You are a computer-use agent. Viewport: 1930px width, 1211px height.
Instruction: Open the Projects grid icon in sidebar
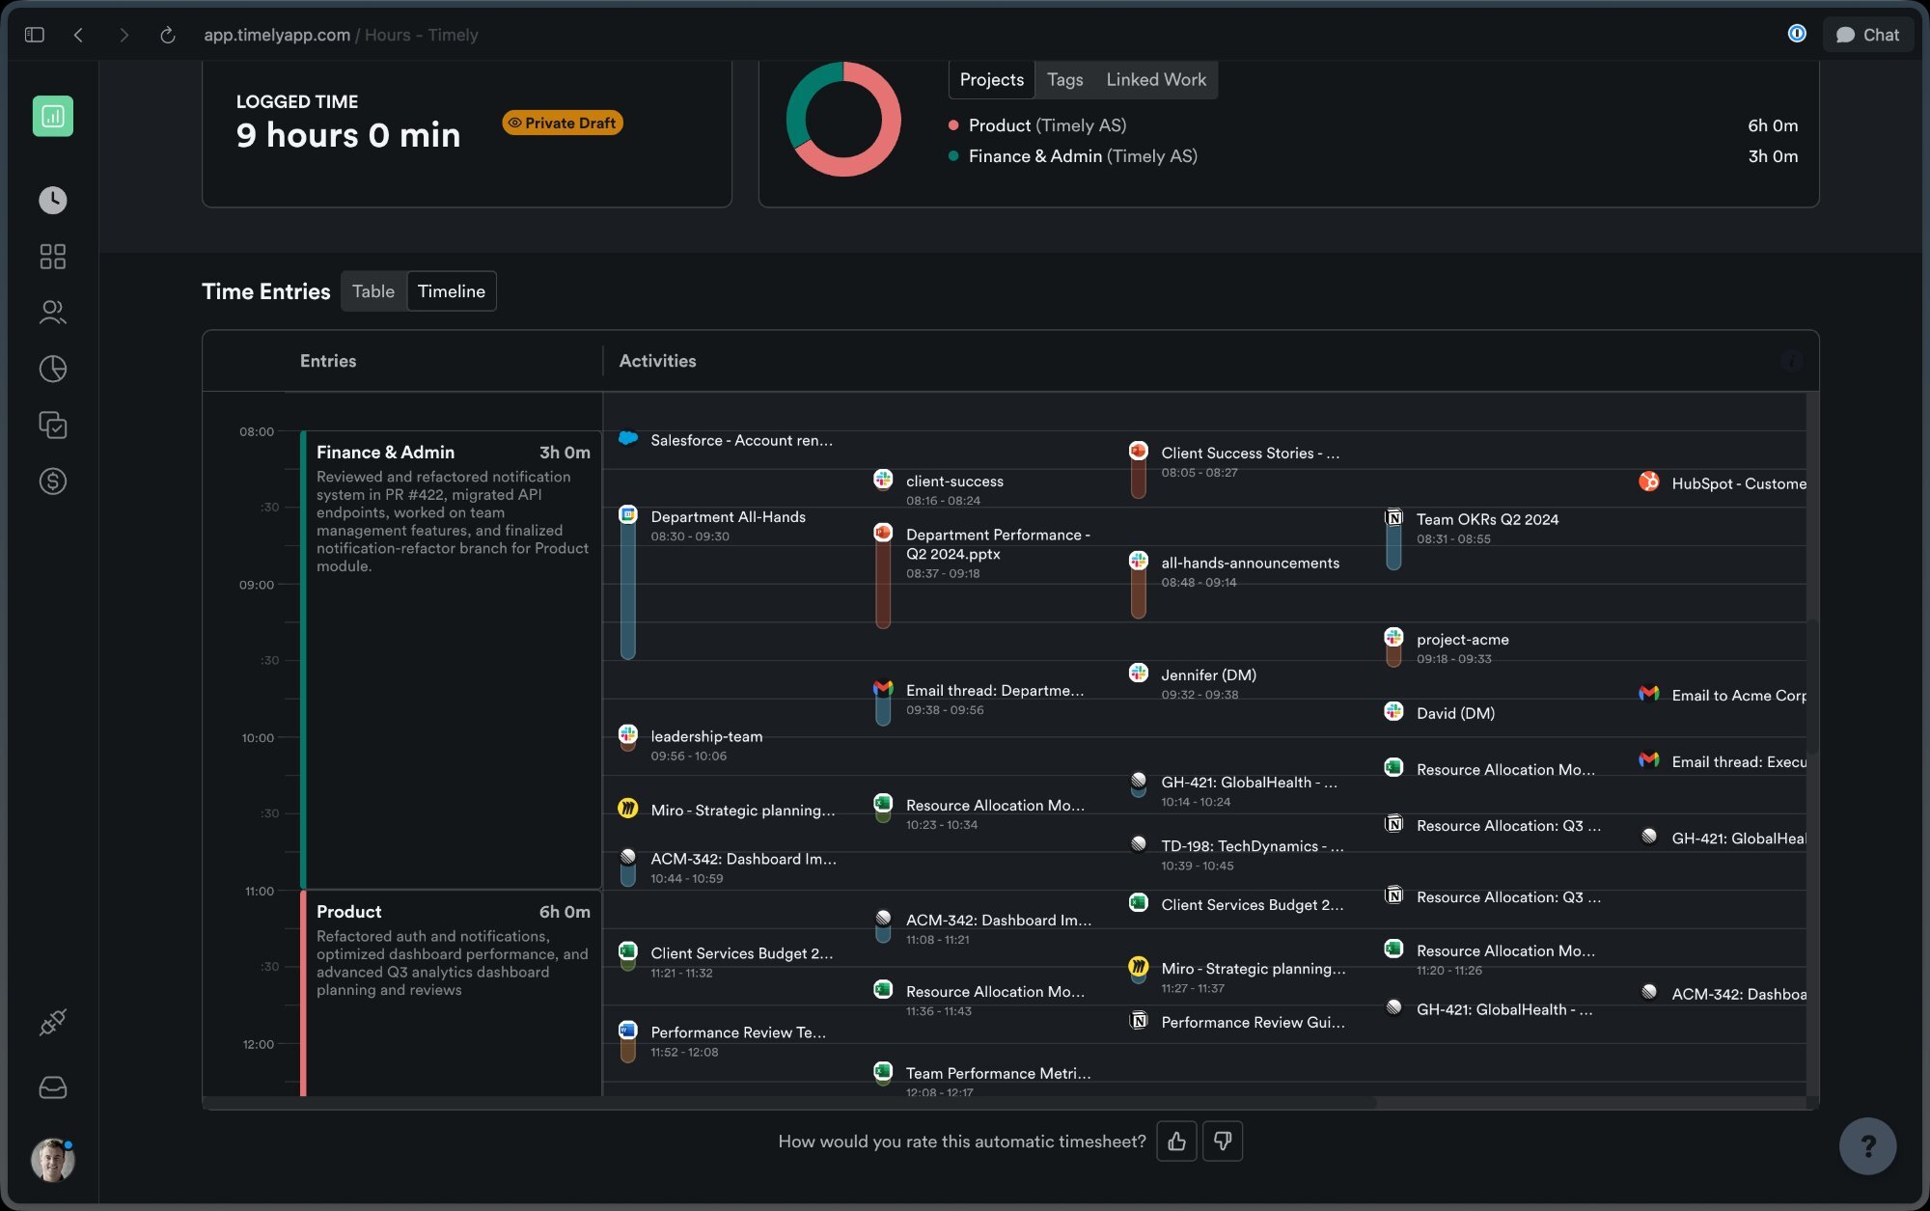click(x=53, y=256)
